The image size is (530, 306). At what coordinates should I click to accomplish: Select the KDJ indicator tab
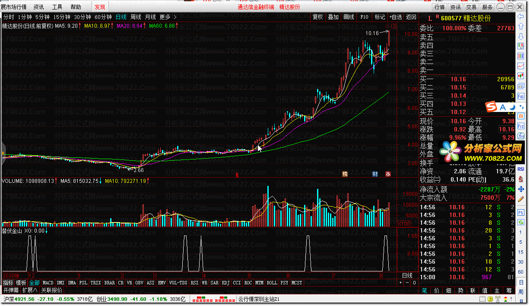[x=225, y=283]
